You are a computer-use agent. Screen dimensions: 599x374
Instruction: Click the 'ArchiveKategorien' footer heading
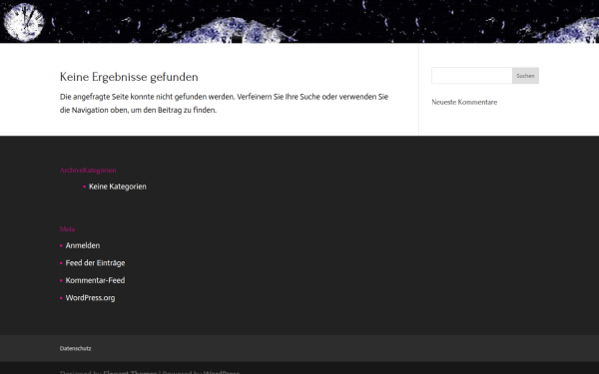tap(88, 171)
